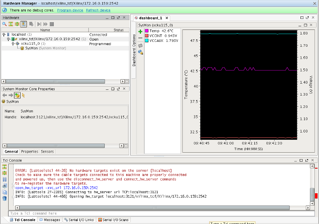
Task: Click Collapse All icon in Hardware toolbar
Action: [x=11, y=24]
